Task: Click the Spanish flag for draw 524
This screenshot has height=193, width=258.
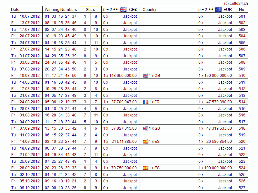Action: [145, 168]
